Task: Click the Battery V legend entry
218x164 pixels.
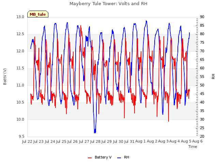Action: tap(99, 157)
